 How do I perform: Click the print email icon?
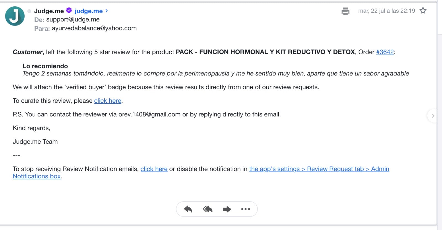click(345, 11)
